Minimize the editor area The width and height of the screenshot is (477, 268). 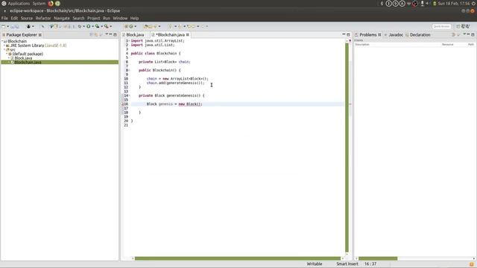(x=344, y=35)
